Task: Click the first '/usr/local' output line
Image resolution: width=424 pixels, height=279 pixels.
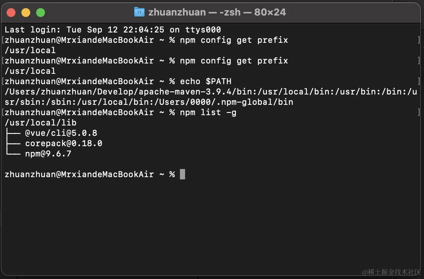Action: tap(30, 51)
